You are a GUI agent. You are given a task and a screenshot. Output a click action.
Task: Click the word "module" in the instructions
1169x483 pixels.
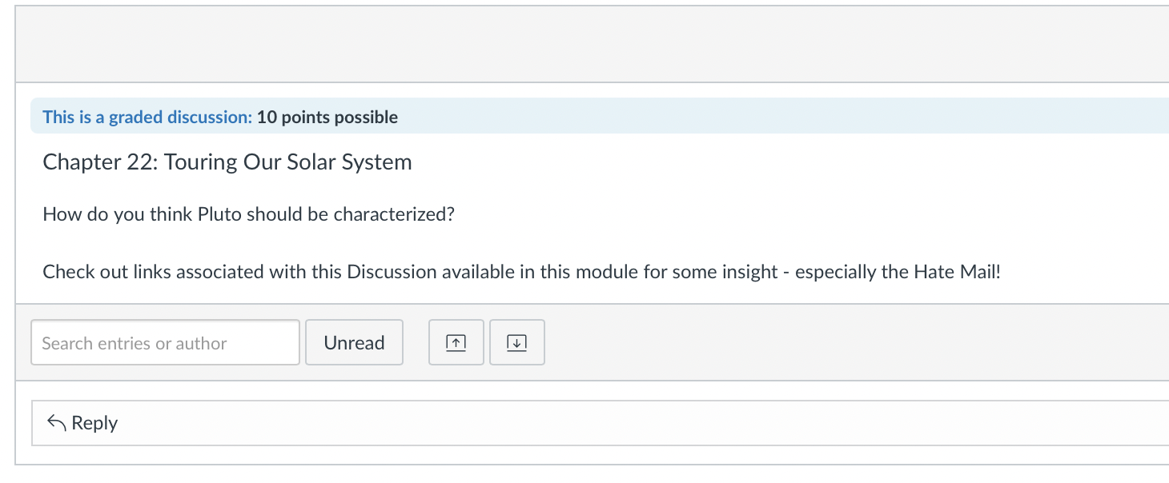[x=608, y=272]
